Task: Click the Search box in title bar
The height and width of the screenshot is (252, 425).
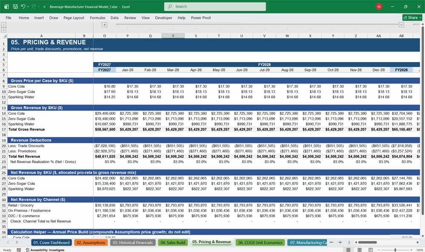Action: click(x=215, y=6)
